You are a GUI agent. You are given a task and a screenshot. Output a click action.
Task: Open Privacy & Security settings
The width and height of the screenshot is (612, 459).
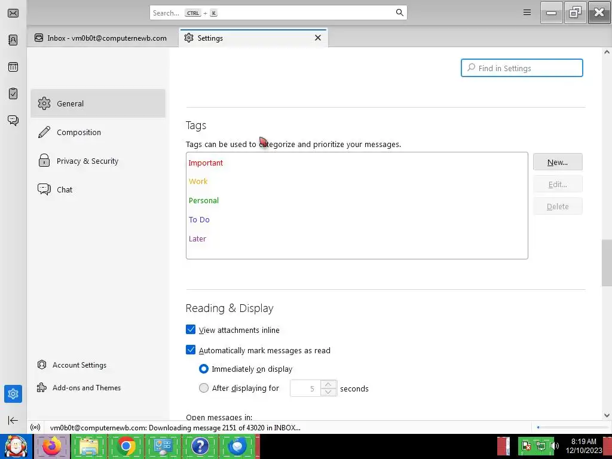[x=98, y=161]
